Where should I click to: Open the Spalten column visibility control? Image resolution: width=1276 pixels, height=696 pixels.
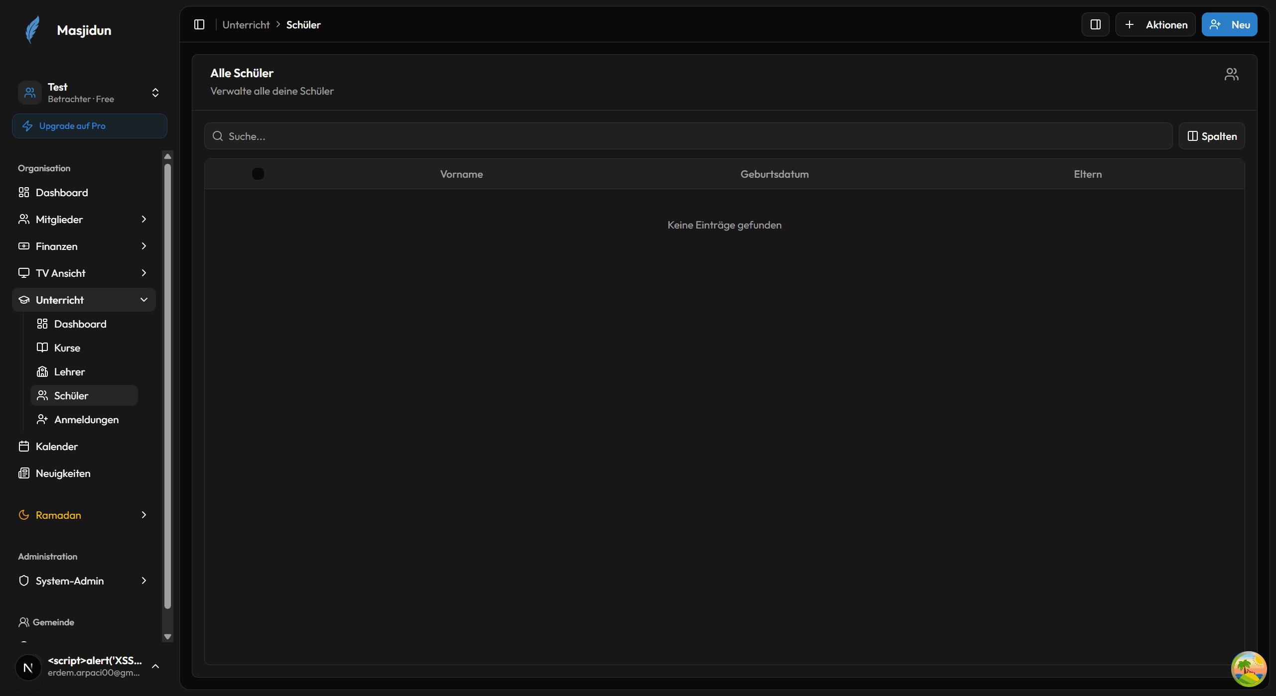pyautogui.click(x=1212, y=135)
